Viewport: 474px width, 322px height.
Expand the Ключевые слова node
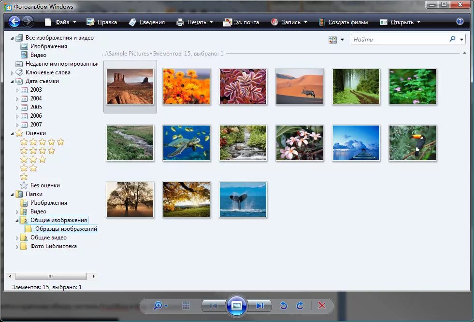coord(12,73)
